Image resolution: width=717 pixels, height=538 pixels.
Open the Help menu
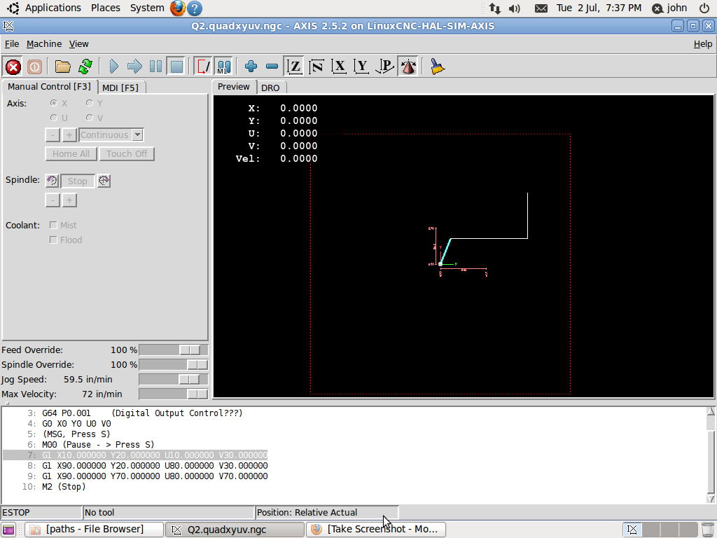pyautogui.click(x=703, y=44)
